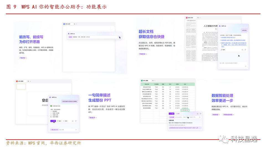Send the prompt in WPS 文字 AI bar
The height and width of the screenshot is (151, 266).
point(119,37)
